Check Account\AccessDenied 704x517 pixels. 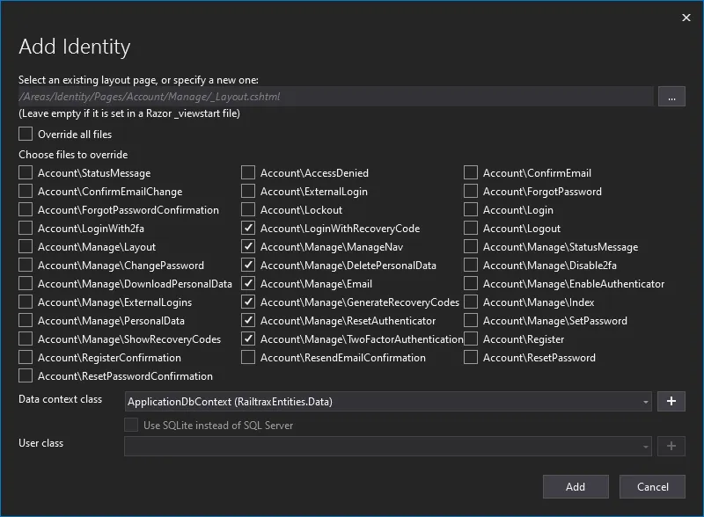[248, 172]
